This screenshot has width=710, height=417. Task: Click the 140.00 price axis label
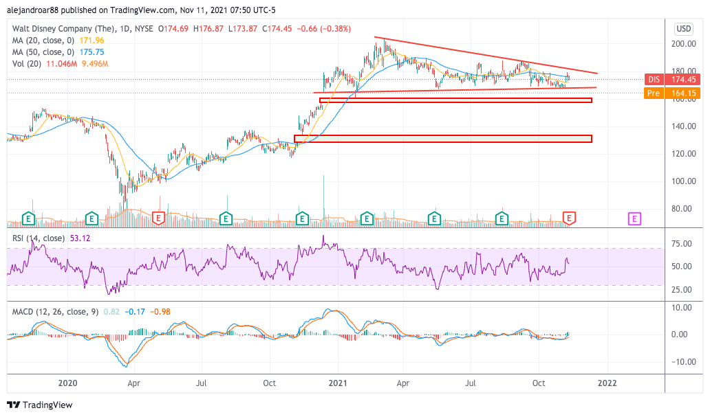683,126
